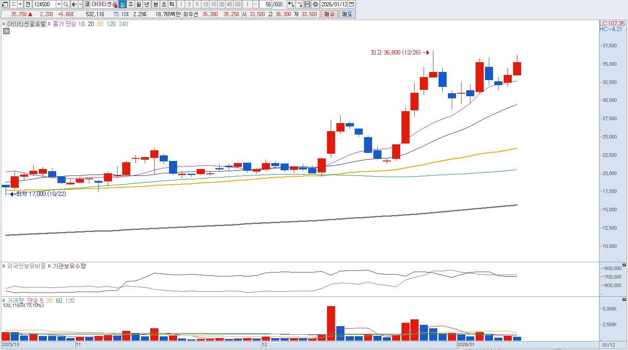
Task: Expand the stock code 124500 dropdown
Action: pos(59,4)
